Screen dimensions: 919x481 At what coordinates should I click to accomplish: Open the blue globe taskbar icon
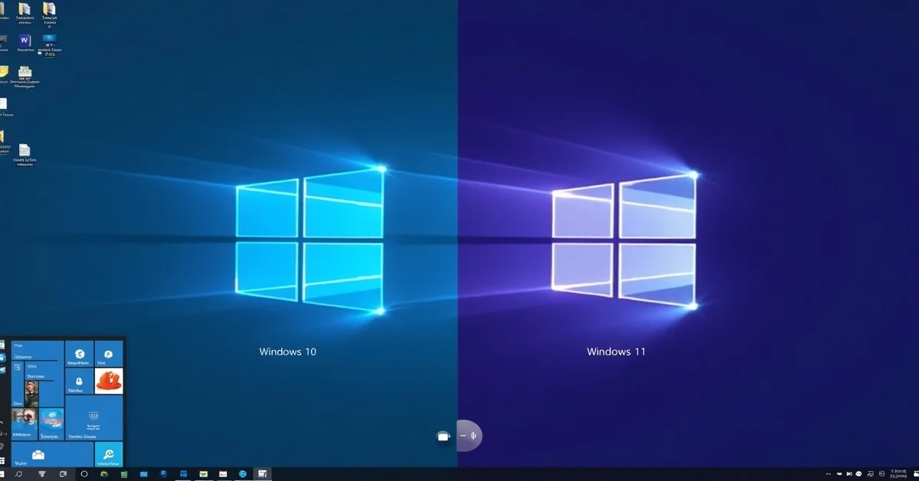pos(243,474)
